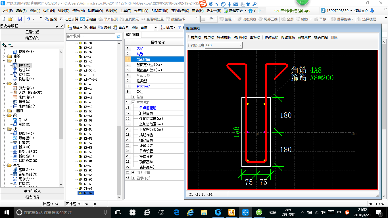This screenshot has width=388, height=218.
Task: Run 汇总计算 summary calculation
Action: coord(69,19)
